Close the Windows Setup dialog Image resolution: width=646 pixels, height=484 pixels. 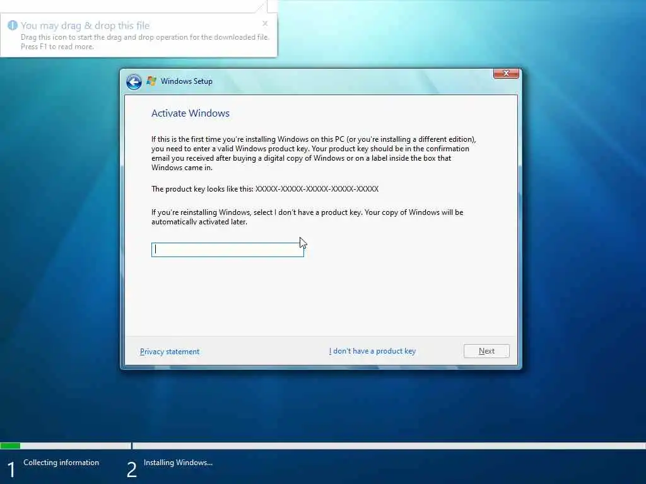point(506,73)
